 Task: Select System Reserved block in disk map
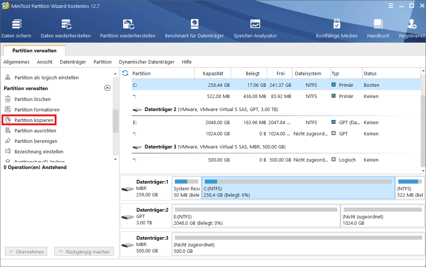187,188
